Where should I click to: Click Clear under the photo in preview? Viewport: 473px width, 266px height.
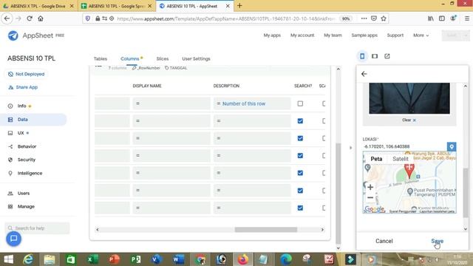[409, 120]
